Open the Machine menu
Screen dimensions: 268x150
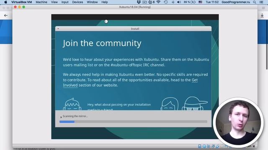click(x=41, y=2)
